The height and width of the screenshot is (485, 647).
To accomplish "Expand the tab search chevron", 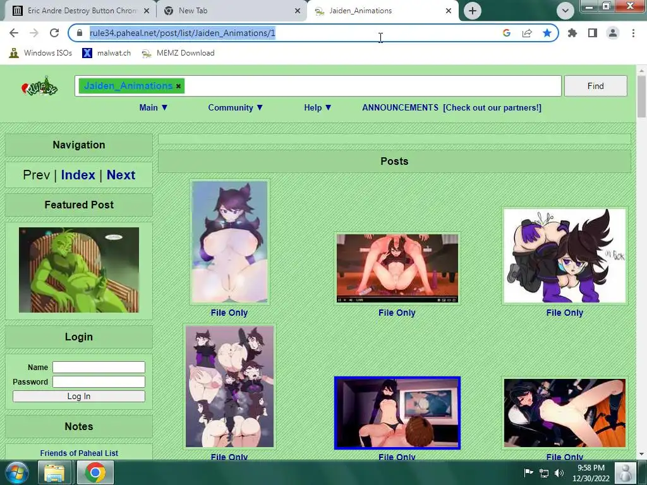I will click(x=565, y=11).
